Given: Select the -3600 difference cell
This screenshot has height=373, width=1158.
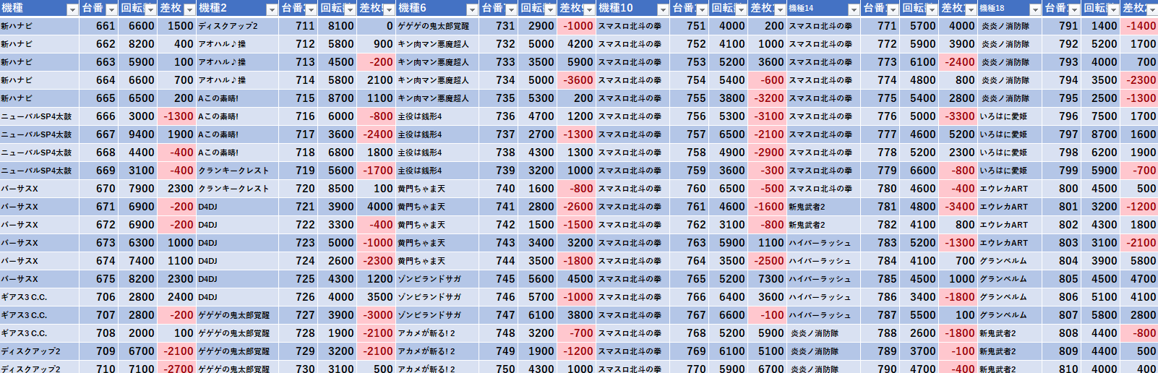Looking at the screenshot, I should [577, 80].
